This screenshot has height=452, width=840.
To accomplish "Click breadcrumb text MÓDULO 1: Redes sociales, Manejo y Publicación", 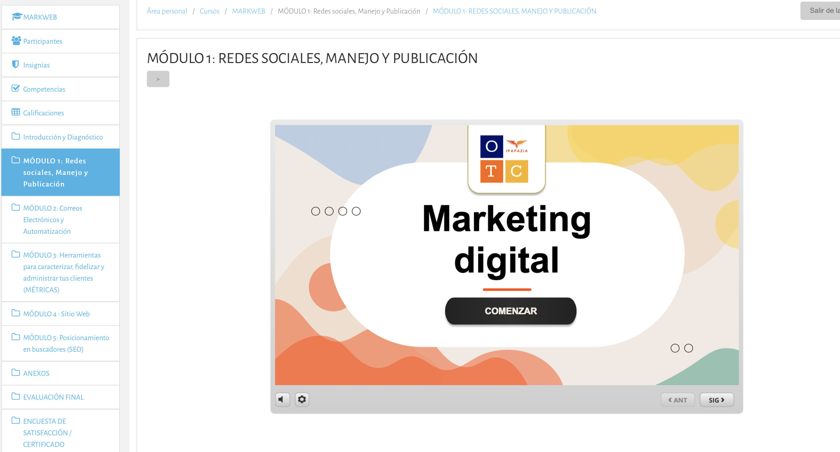I will (349, 11).
